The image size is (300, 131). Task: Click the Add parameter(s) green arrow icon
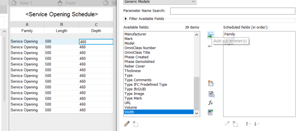(x=211, y=35)
